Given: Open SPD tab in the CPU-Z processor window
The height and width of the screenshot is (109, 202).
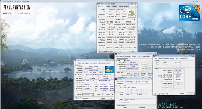Looking at the screenshot, I should pyautogui.click(x=97, y=63).
